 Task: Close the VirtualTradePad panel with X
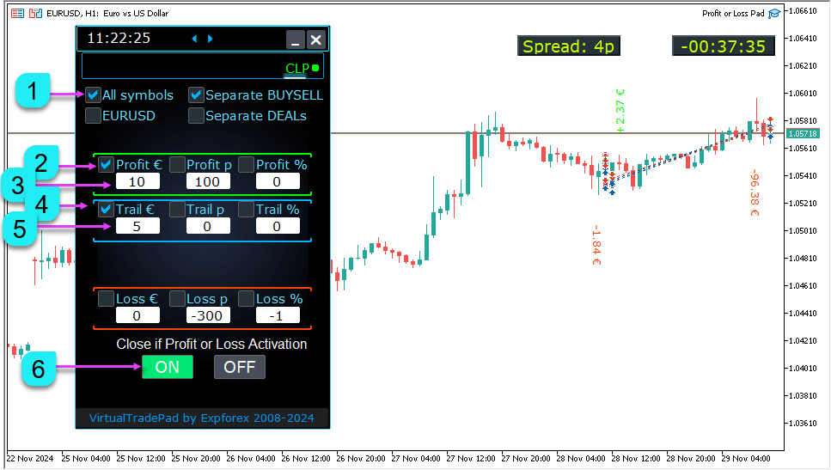pyautogui.click(x=316, y=40)
